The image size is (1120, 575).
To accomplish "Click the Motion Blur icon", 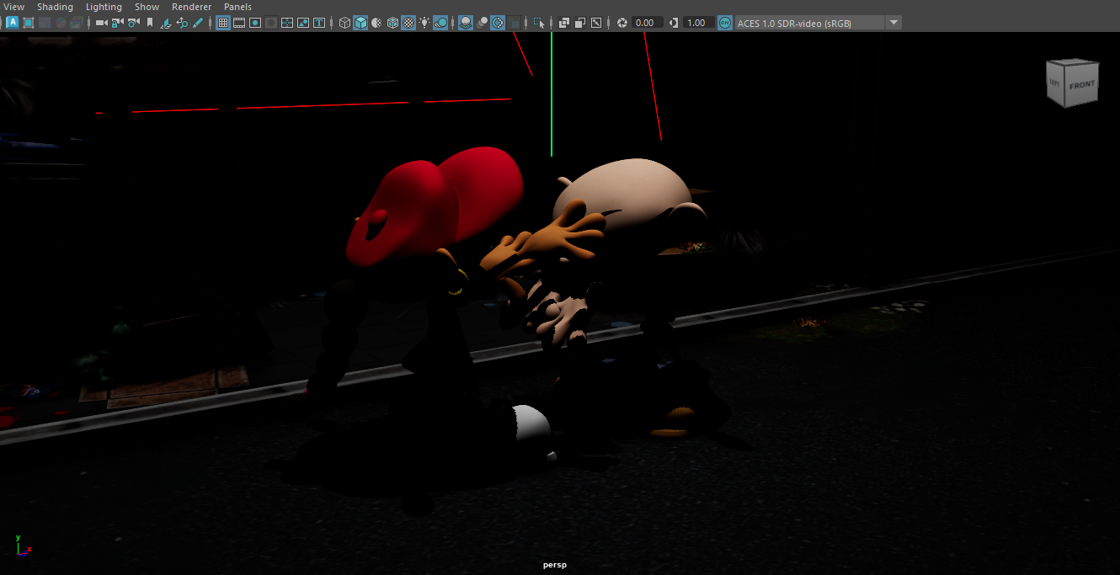I will click(x=483, y=23).
